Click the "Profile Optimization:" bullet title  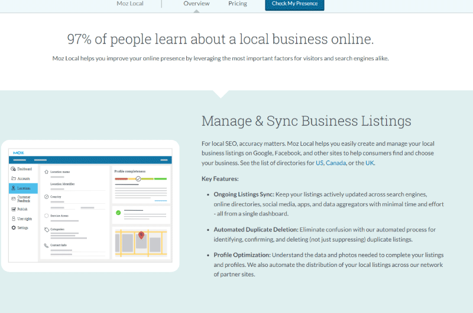point(242,255)
